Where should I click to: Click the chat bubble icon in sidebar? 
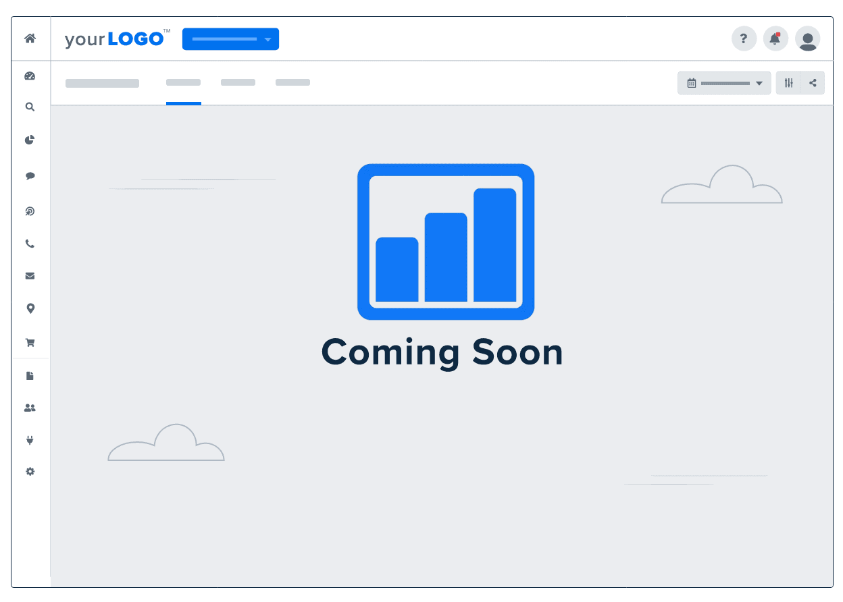tap(30, 175)
